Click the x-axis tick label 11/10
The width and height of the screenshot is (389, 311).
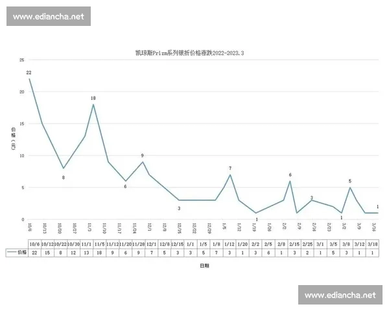(104, 228)
